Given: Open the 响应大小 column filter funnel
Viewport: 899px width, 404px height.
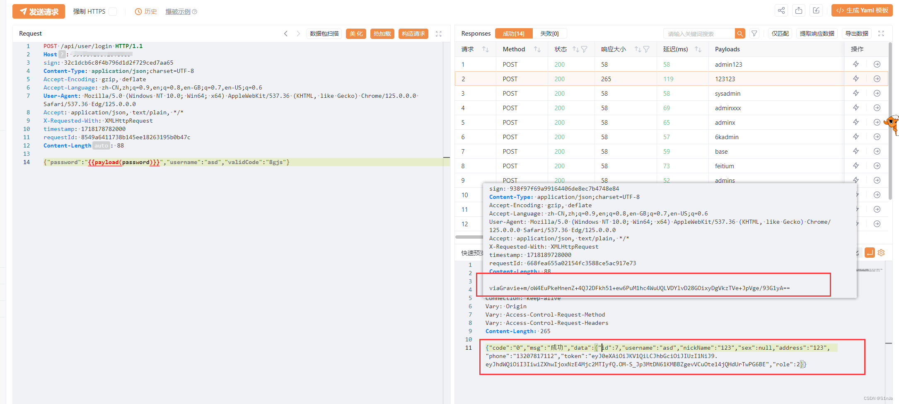Looking at the screenshot, I should click(646, 49).
